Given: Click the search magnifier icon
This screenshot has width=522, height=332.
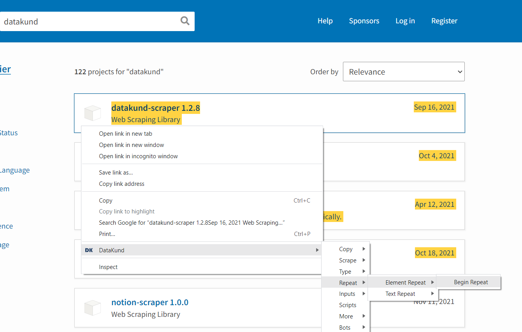Looking at the screenshot, I should pyautogui.click(x=185, y=21).
